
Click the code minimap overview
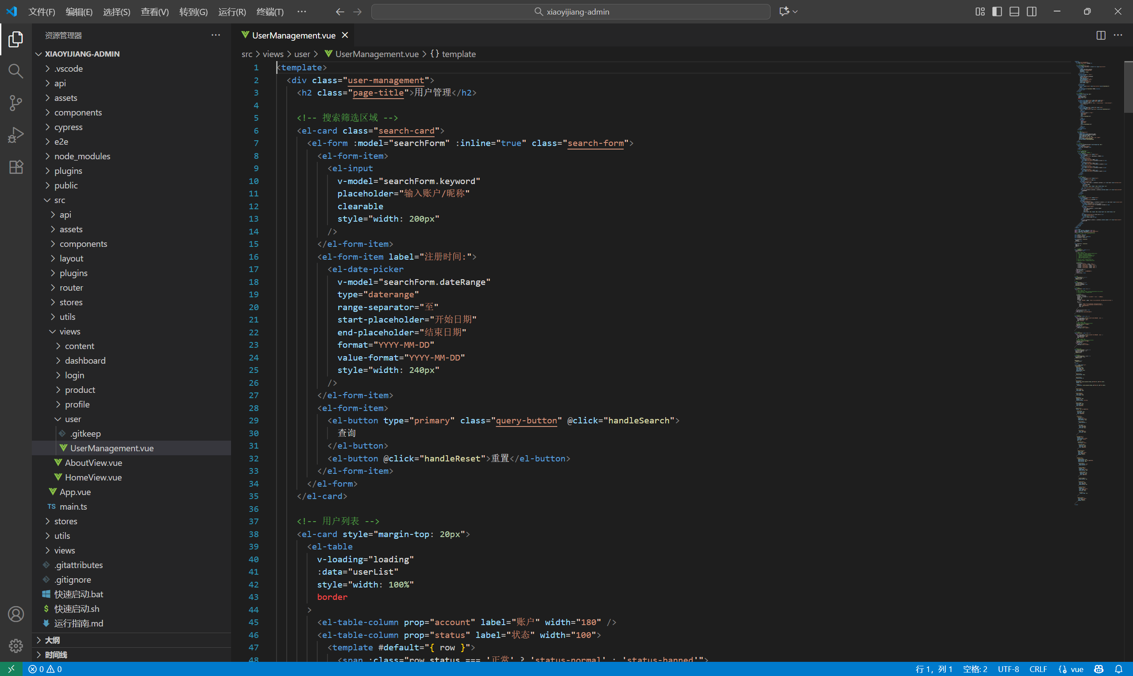coord(1098,282)
